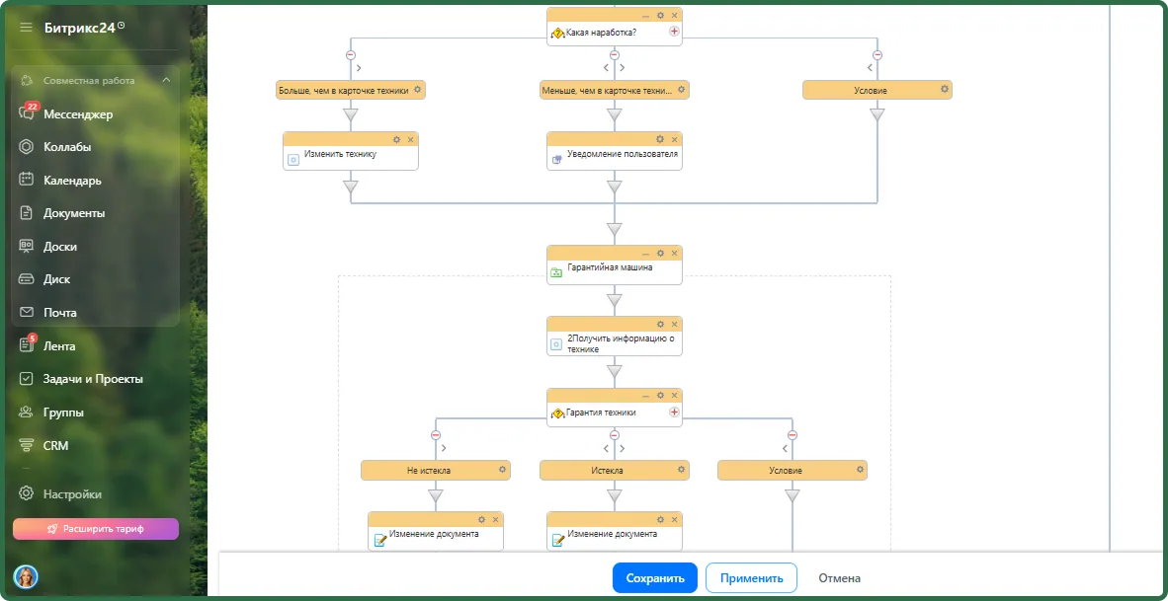Select the "Уведомление пользователя" activity label
This screenshot has width=1168, height=601.
point(623,154)
